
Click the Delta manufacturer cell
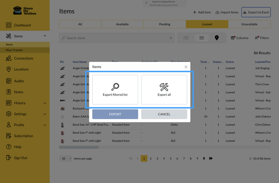174,125
